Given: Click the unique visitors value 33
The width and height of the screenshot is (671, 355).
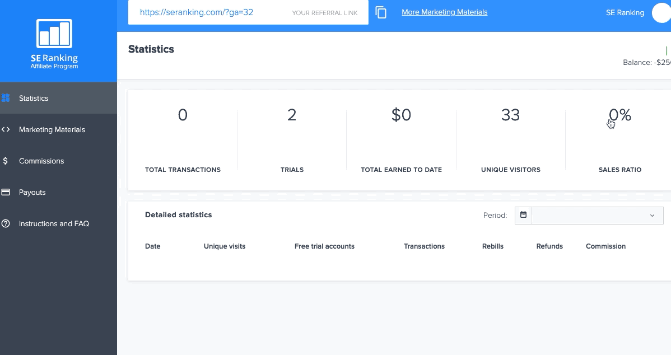Looking at the screenshot, I should coord(510,115).
